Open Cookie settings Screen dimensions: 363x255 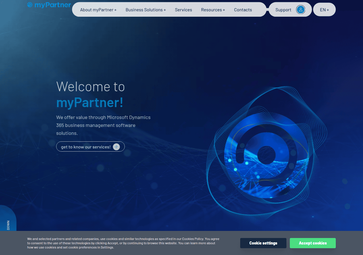[263, 243]
